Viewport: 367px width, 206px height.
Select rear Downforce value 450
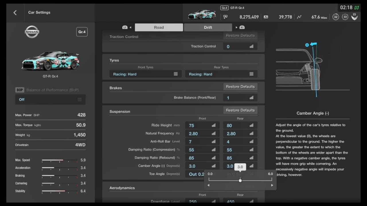click(240, 201)
